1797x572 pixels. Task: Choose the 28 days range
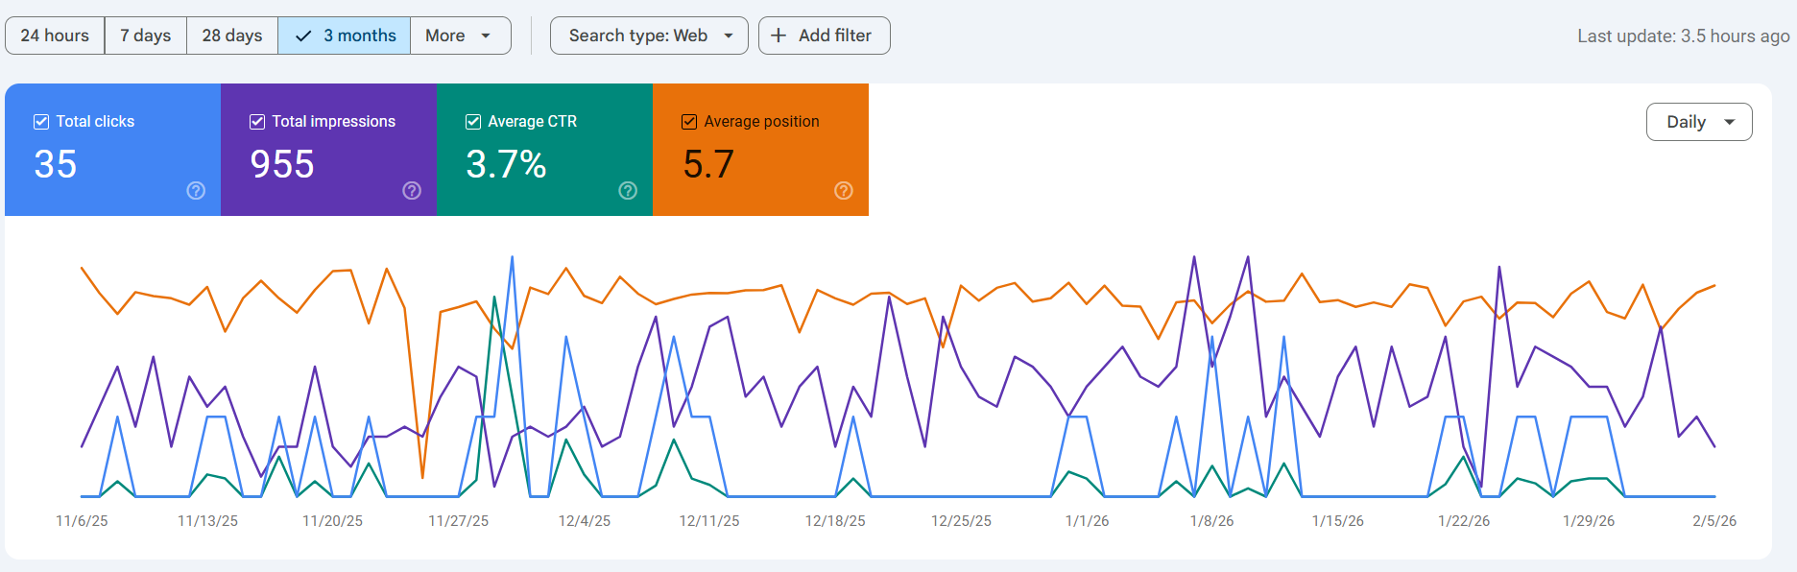tap(232, 36)
